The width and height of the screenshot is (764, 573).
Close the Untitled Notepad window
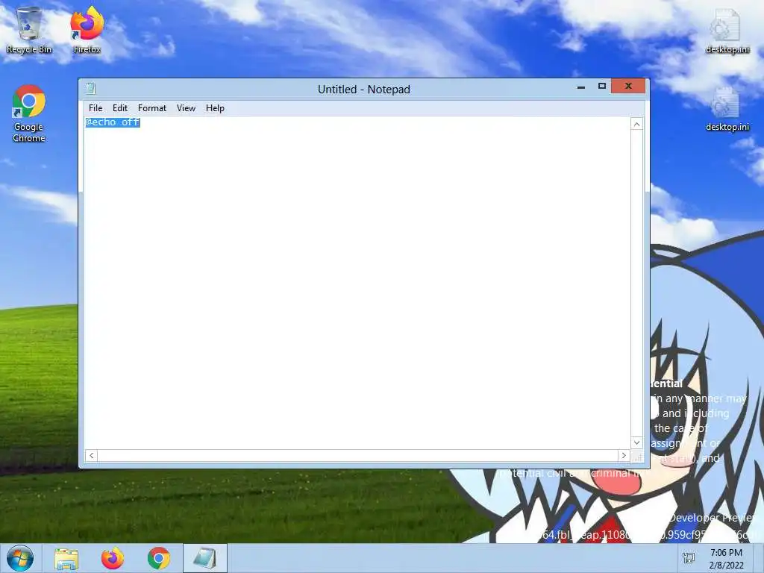click(628, 86)
